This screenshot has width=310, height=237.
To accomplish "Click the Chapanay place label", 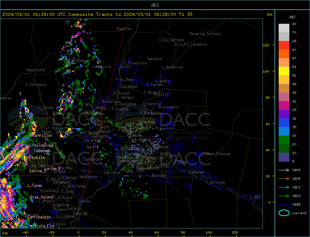I will (147, 122).
